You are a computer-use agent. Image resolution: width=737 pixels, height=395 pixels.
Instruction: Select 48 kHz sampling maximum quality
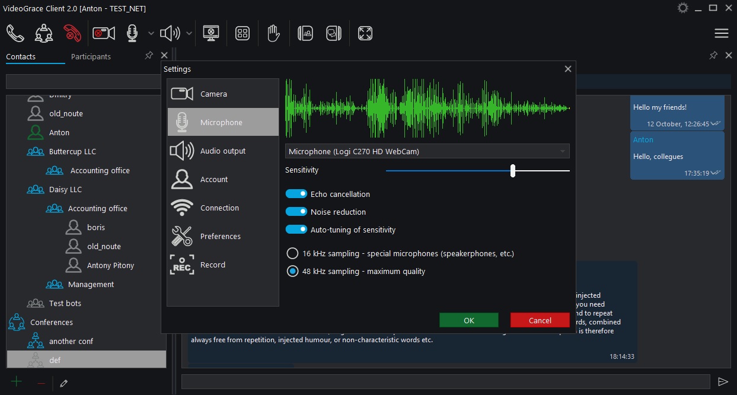[292, 271]
